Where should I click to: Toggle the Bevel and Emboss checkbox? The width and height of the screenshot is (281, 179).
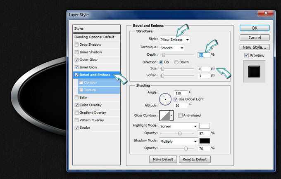point(76,75)
